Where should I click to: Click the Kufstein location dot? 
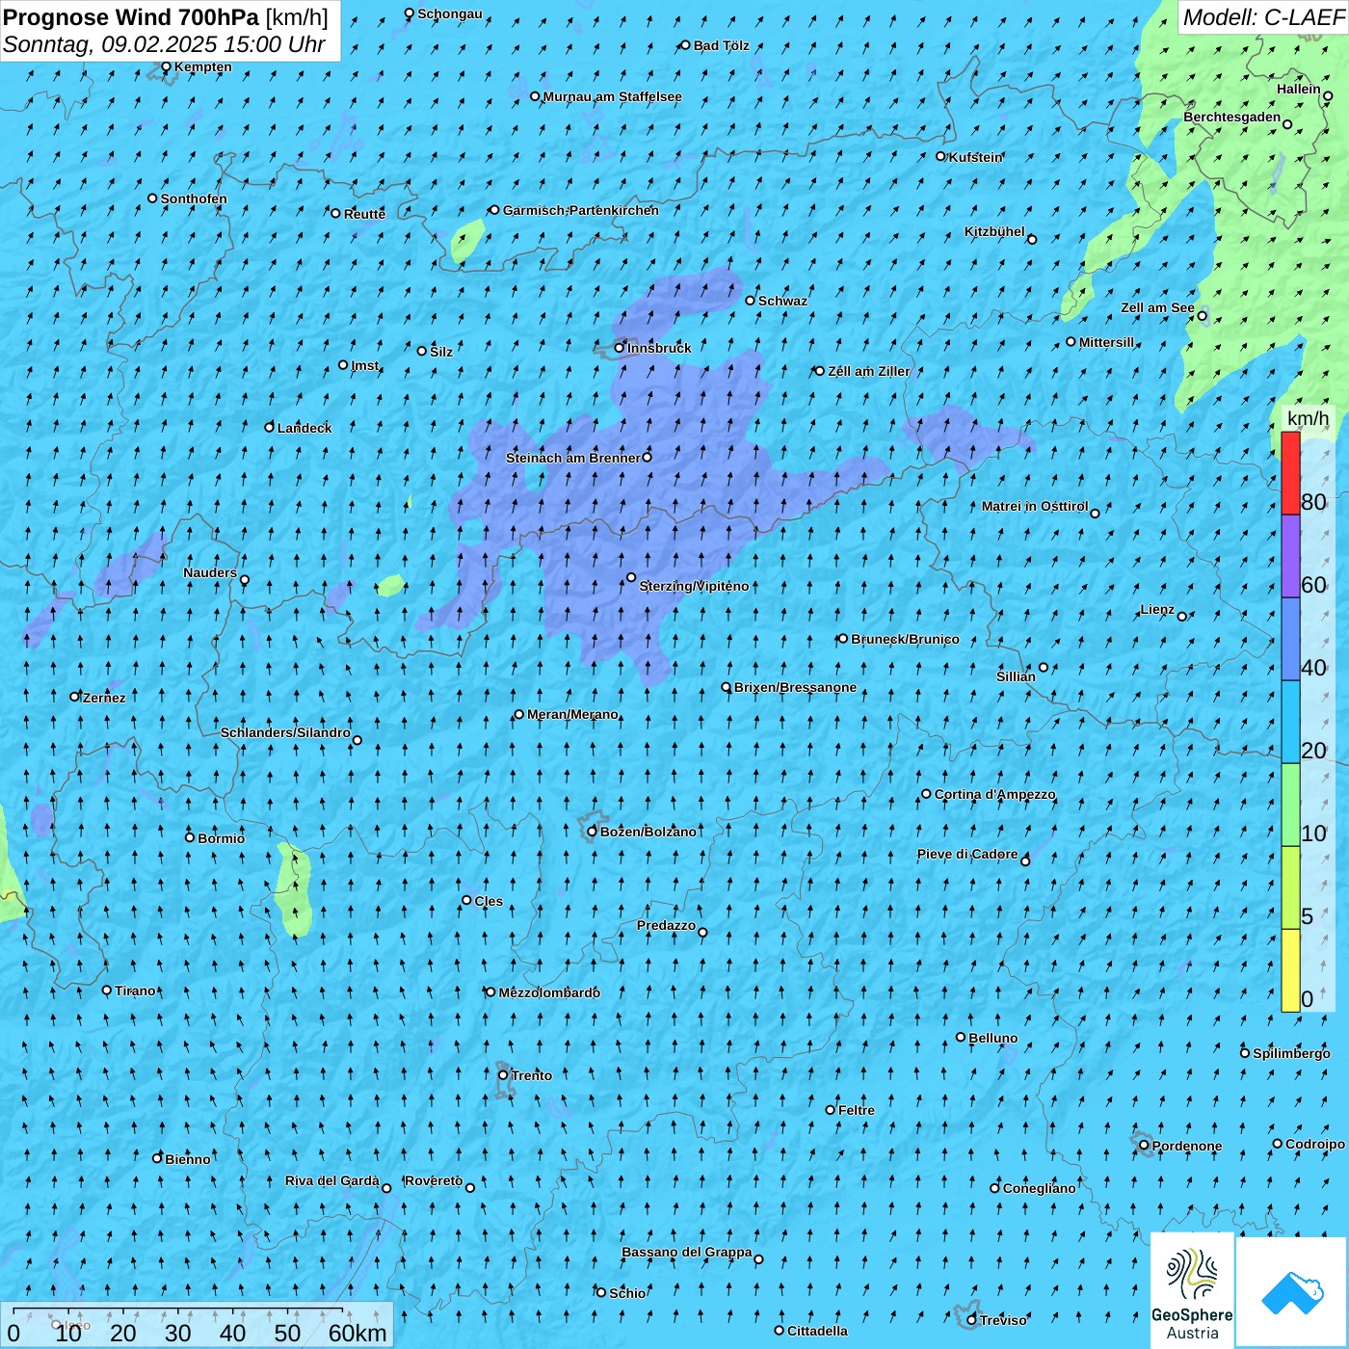[941, 156]
